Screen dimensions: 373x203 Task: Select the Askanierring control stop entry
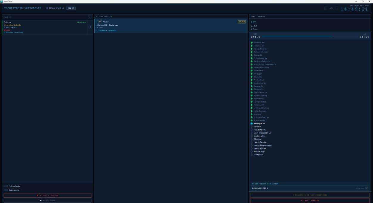pos(310,188)
